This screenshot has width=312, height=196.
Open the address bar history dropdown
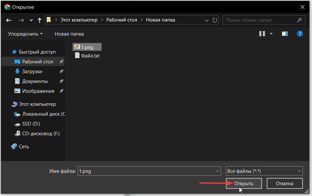[x=207, y=20]
